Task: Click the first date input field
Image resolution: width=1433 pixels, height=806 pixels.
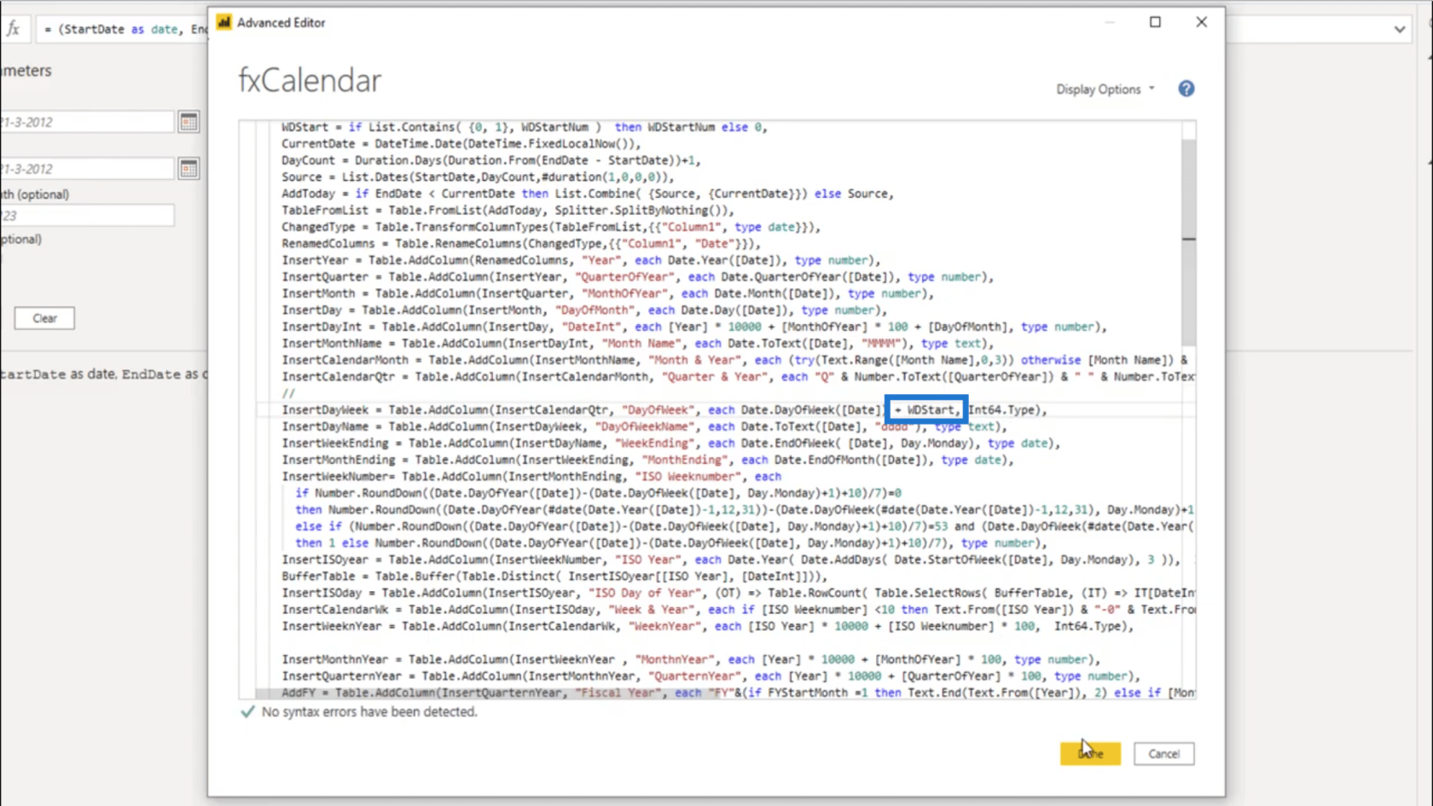Action: 86,122
